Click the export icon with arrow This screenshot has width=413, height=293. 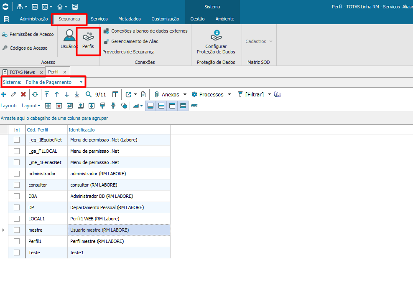point(128,94)
